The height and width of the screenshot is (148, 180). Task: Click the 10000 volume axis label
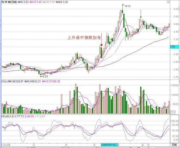pos(175,95)
